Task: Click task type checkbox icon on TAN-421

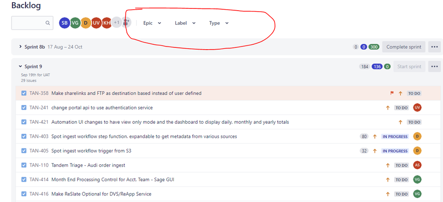Action: (x=24, y=122)
